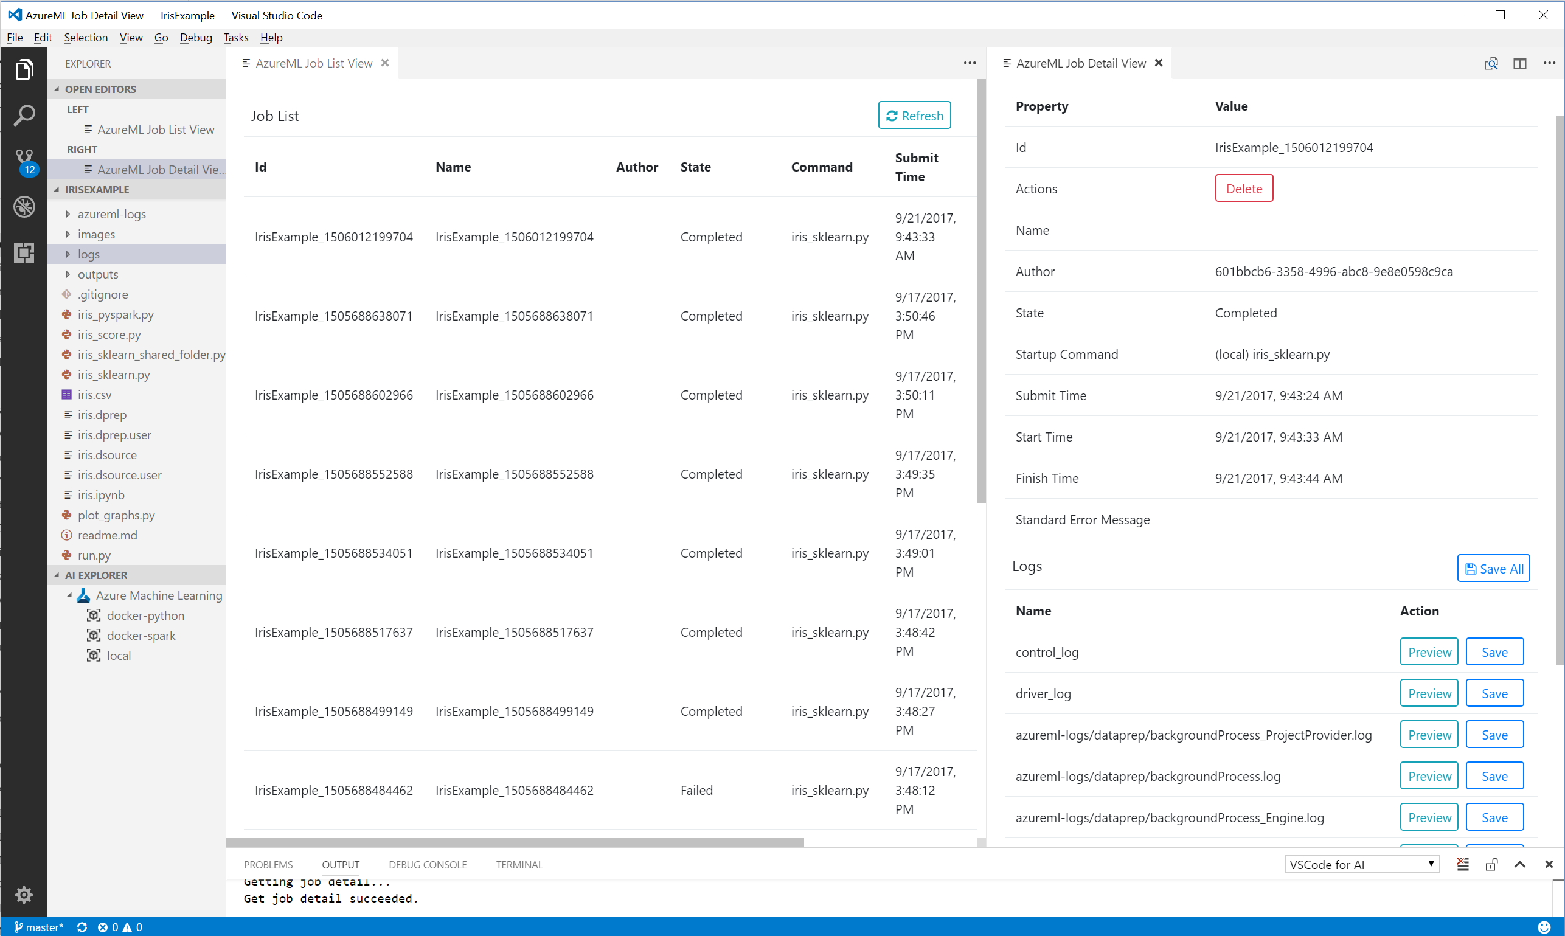Open the Debug activity bar icon
The image size is (1565, 936).
click(x=24, y=207)
